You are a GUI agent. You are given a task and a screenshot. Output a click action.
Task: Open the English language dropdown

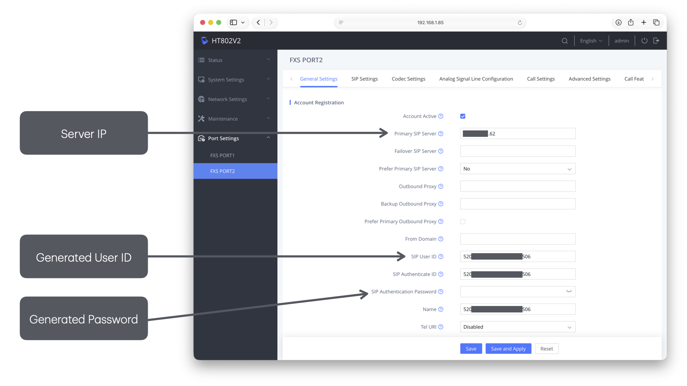click(591, 41)
